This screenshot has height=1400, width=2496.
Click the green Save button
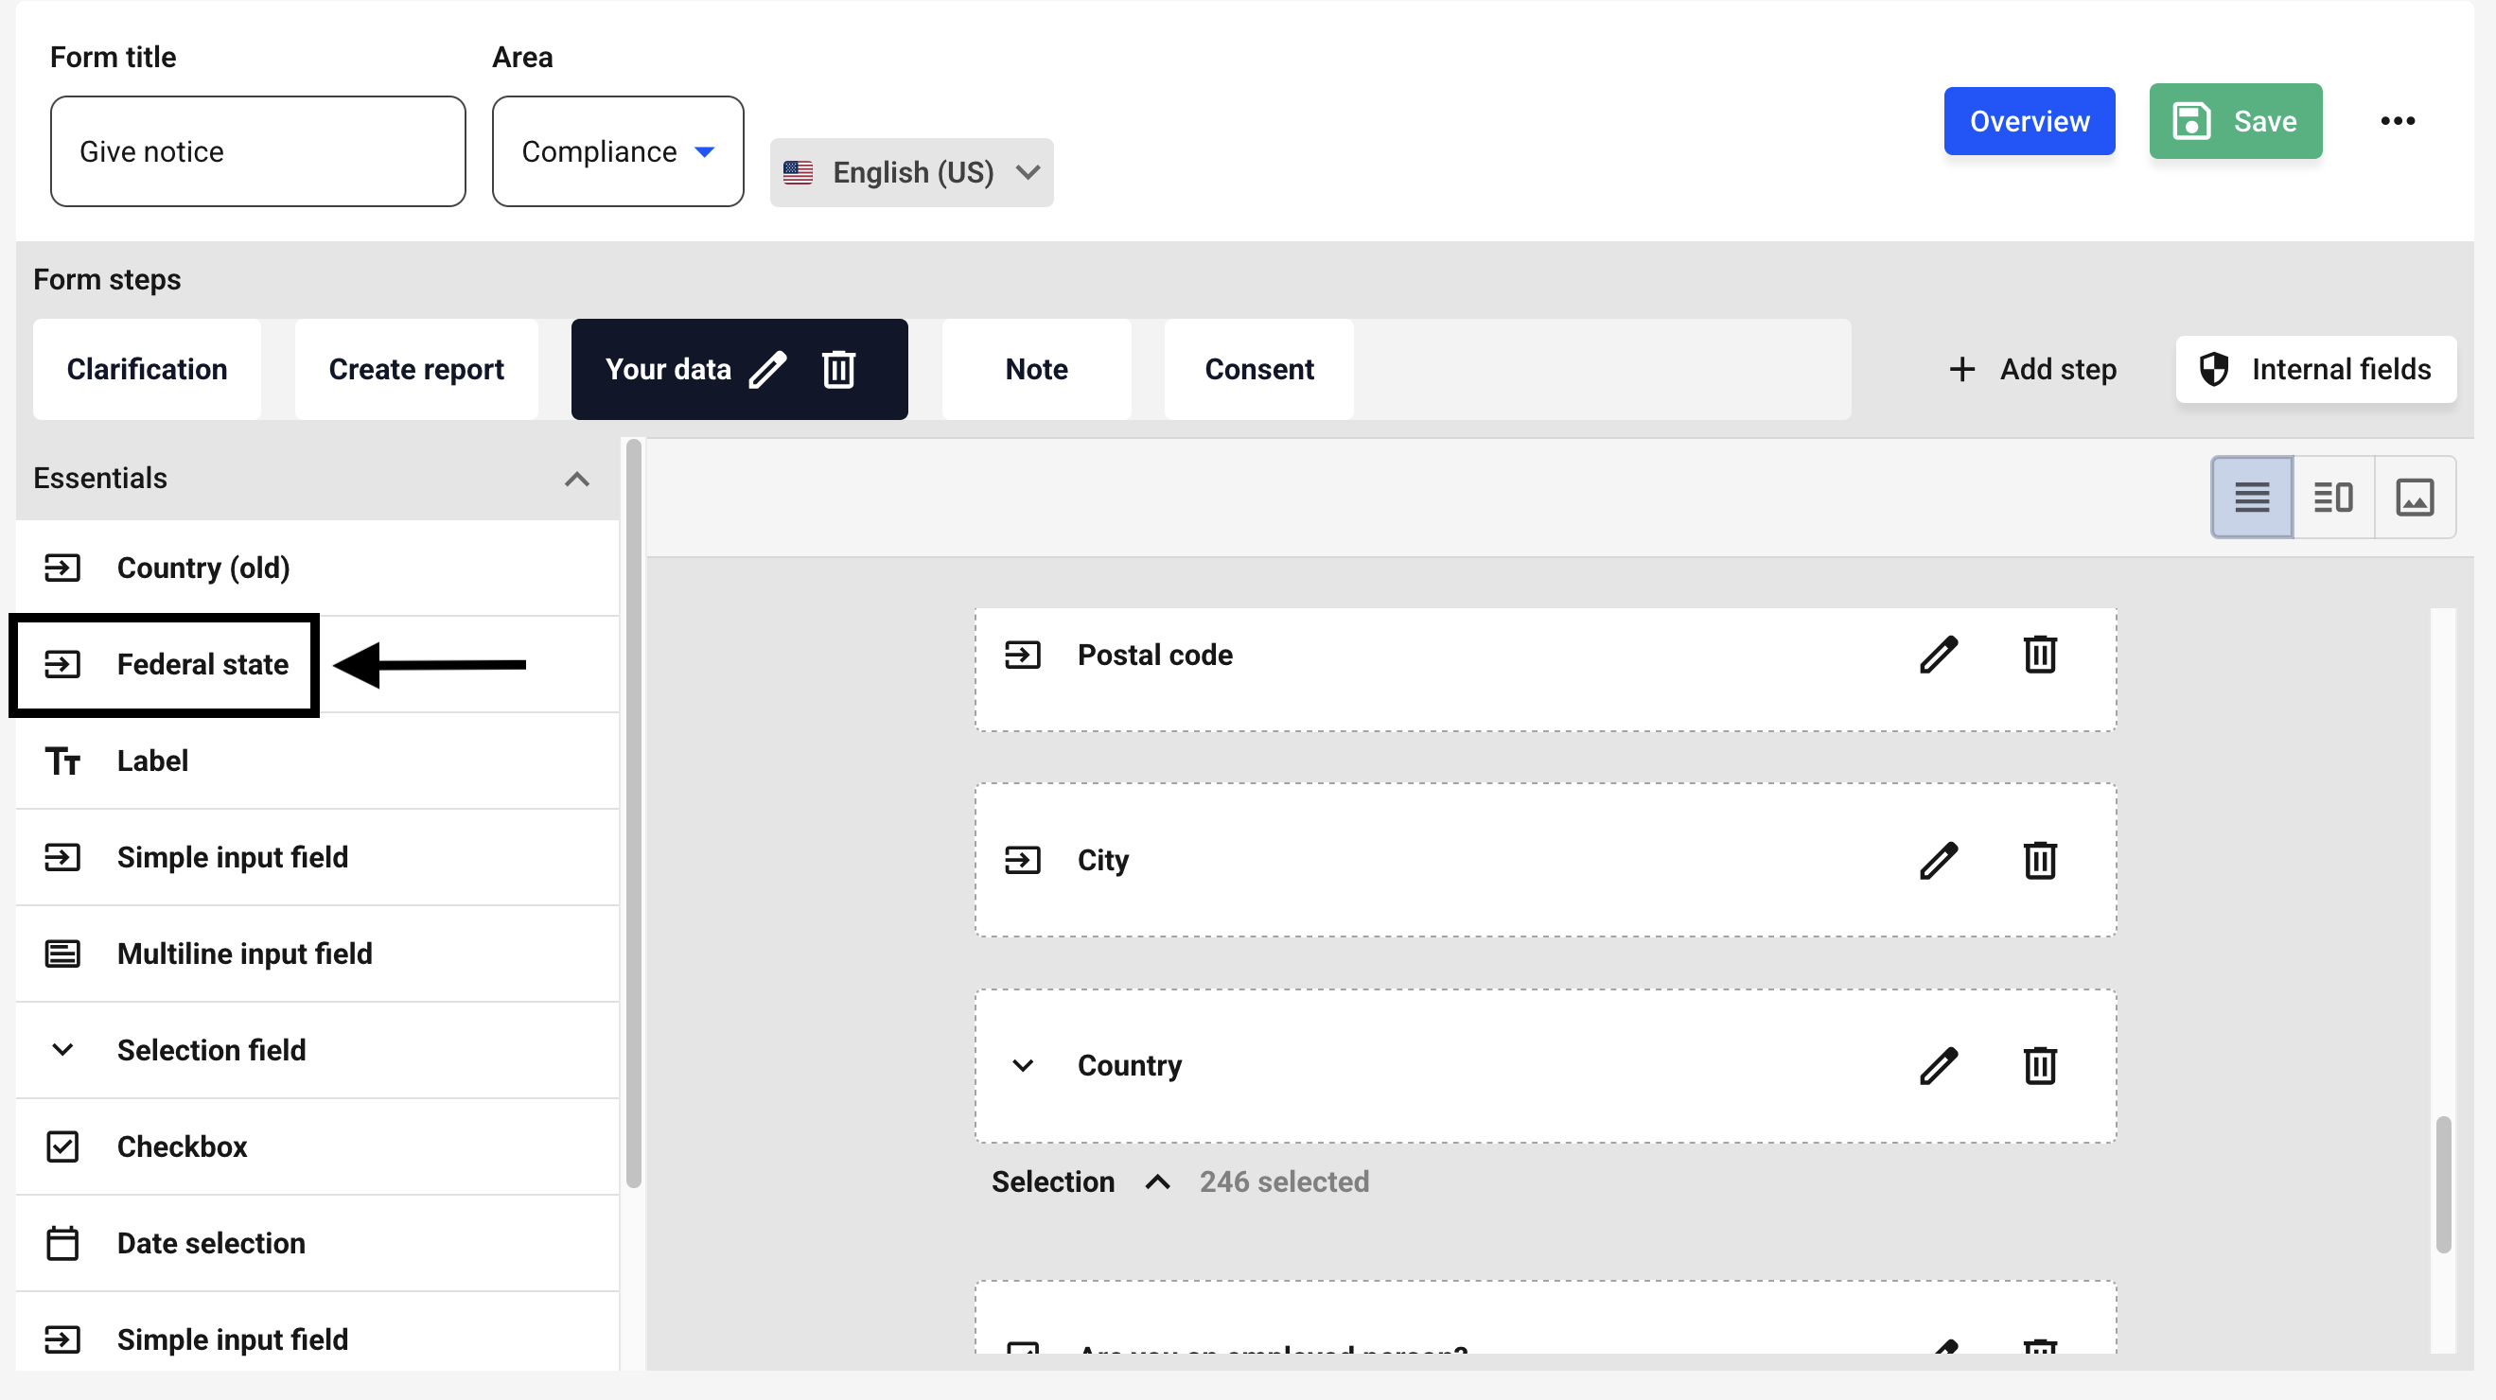click(x=2235, y=121)
